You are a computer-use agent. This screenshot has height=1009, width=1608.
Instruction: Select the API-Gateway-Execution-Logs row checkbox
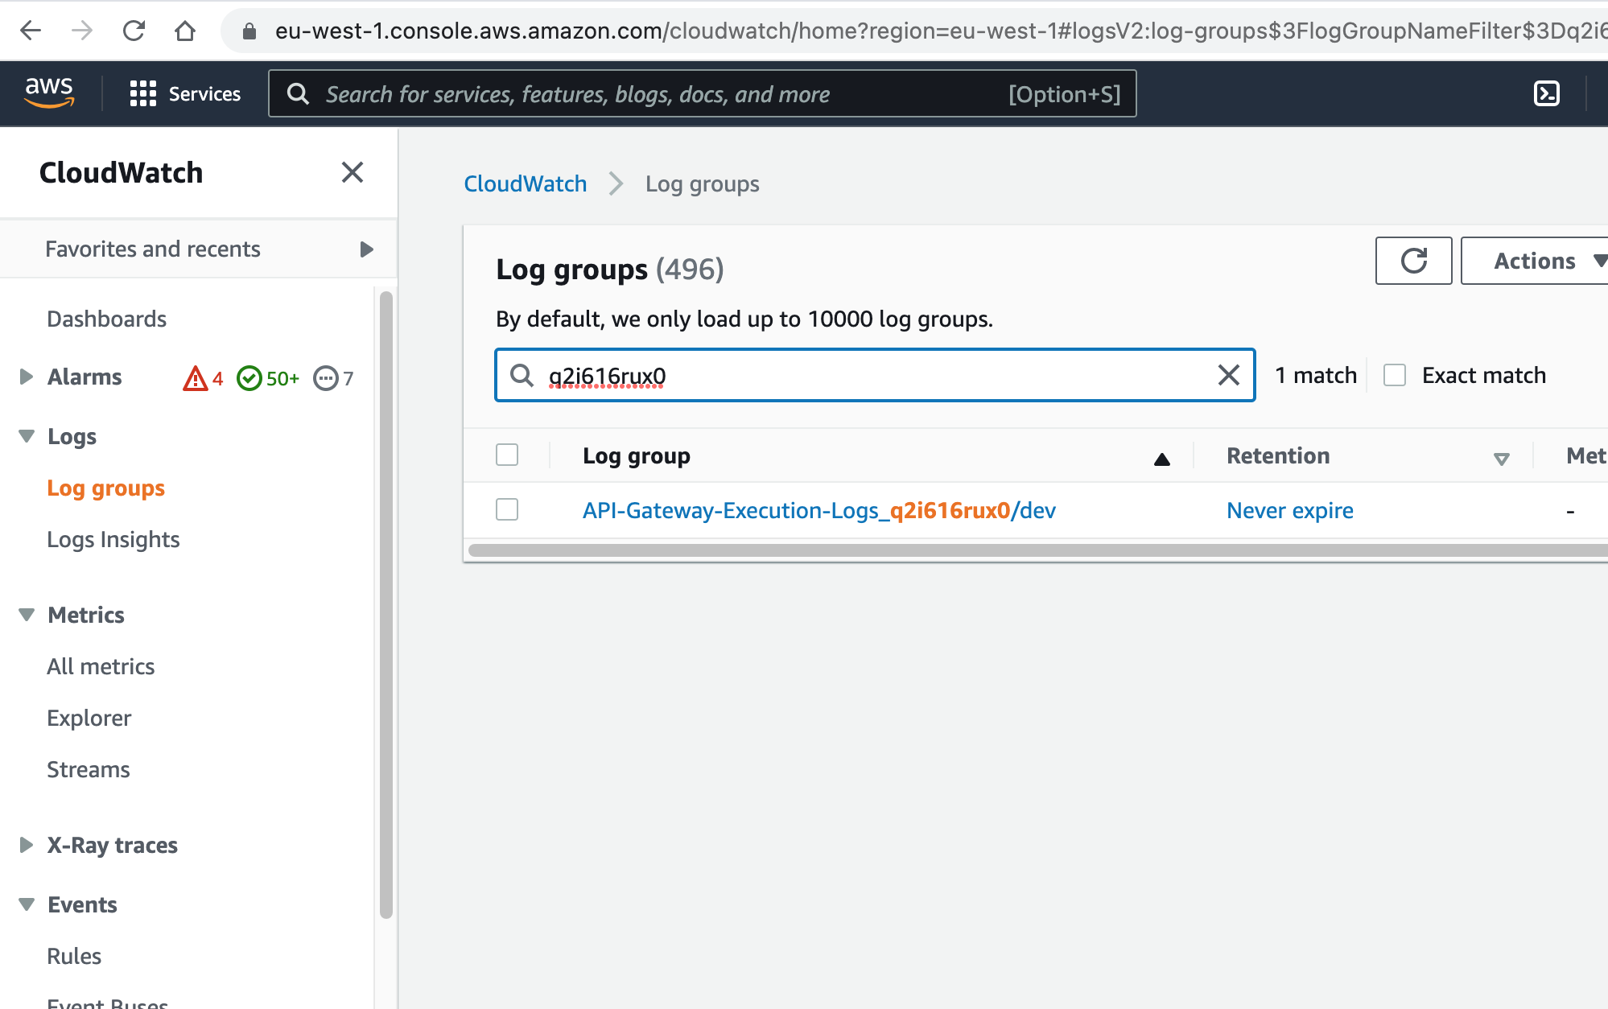coord(507,509)
